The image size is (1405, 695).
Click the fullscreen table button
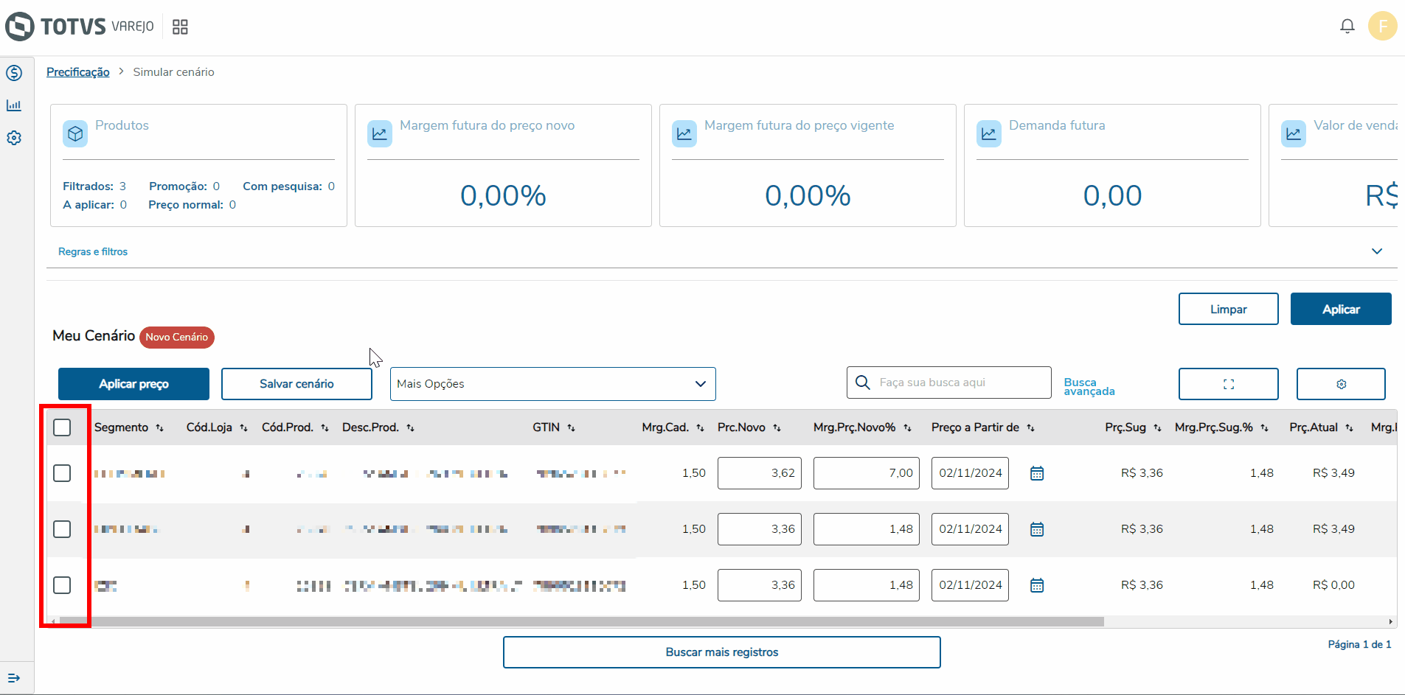click(x=1228, y=384)
